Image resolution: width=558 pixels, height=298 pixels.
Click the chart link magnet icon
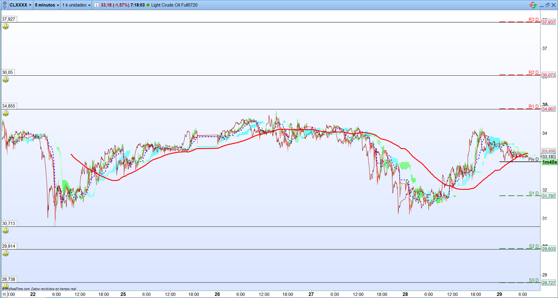click(4, 5)
